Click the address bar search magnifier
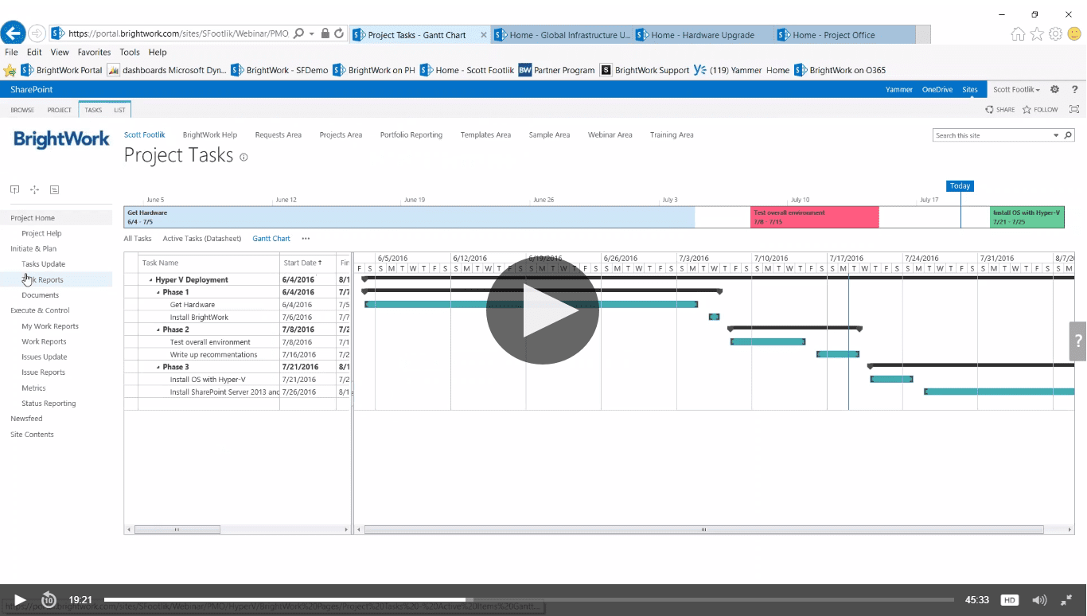Screen dimensions: 1087x616 pos(298,34)
